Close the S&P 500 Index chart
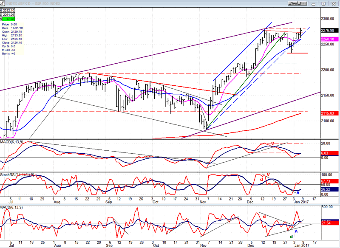The image size is (340, 248). click(334, 3)
